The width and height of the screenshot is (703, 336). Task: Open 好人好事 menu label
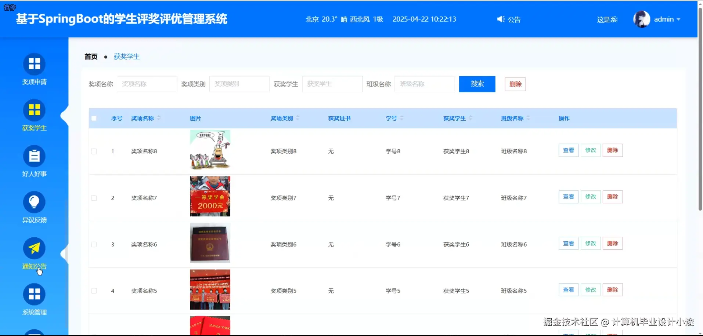click(34, 174)
